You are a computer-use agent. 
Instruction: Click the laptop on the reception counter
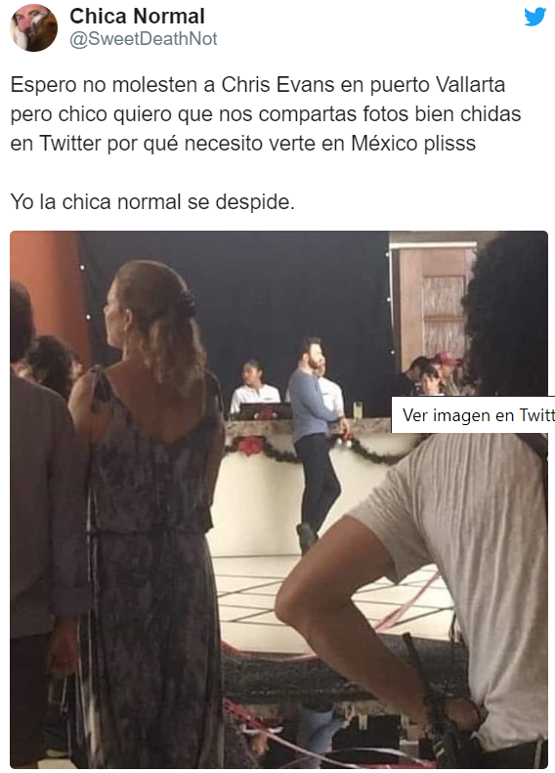click(x=265, y=411)
